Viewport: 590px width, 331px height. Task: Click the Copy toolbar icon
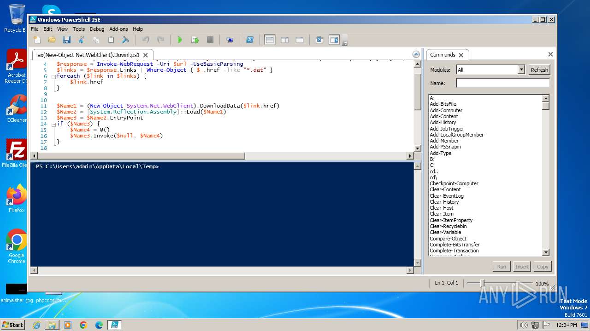(x=96, y=40)
